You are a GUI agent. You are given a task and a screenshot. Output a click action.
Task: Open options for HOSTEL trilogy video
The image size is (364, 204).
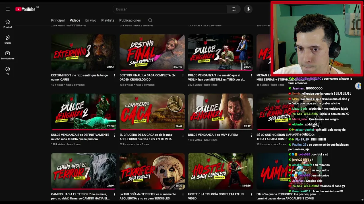click(251, 195)
